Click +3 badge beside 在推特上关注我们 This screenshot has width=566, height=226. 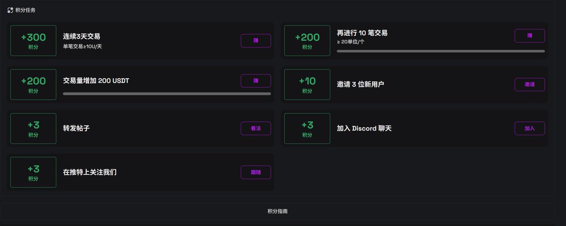click(33, 172)
